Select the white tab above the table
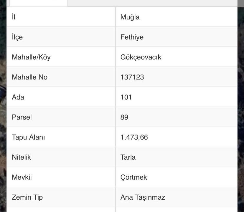The image size is (244, 212). pos(38,3)
